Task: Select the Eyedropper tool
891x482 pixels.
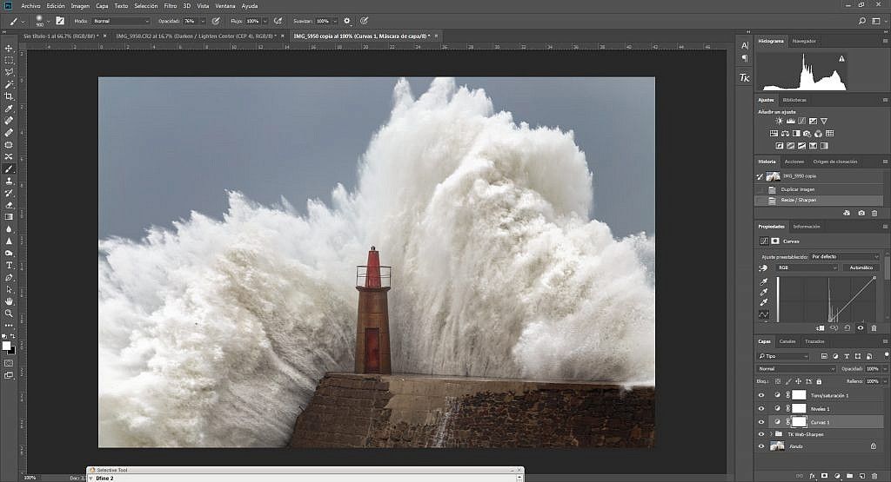Action: [9, 109]
